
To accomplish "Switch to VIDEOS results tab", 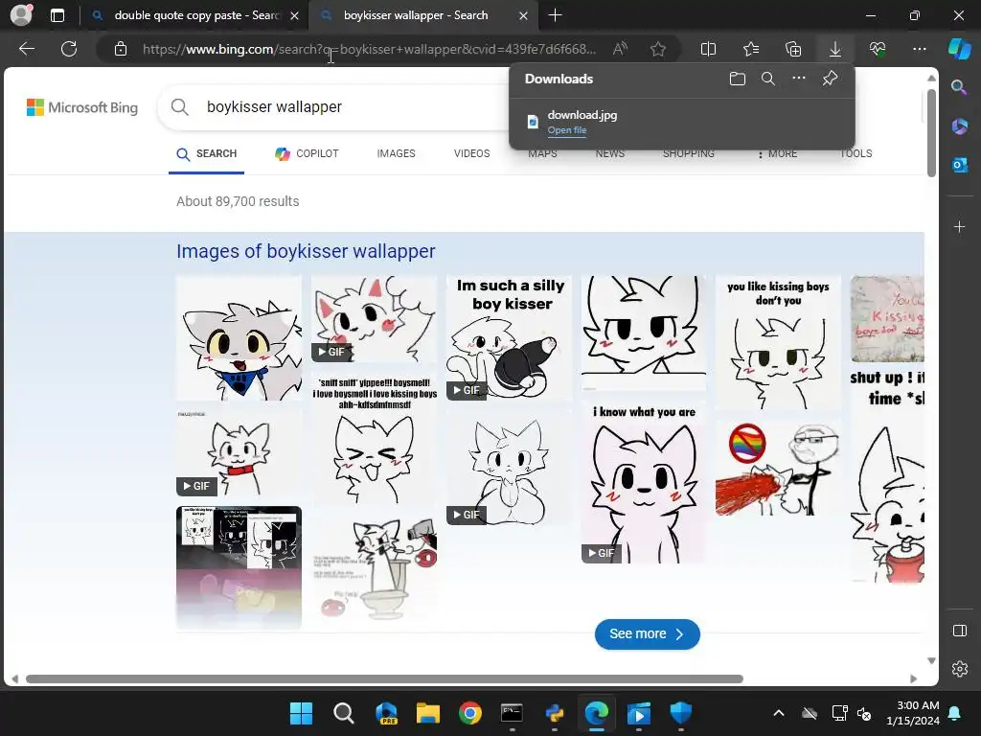I will 471,154.
